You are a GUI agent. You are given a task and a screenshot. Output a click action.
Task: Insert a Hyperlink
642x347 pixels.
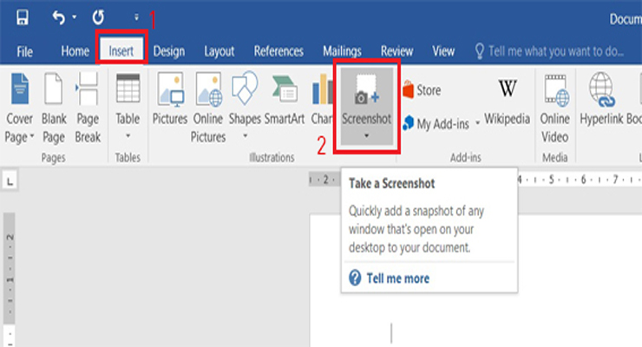pyautogui.click(x=601, y=99)
